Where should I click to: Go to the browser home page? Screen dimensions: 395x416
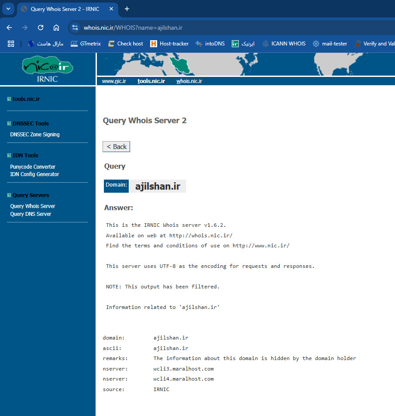56,28
